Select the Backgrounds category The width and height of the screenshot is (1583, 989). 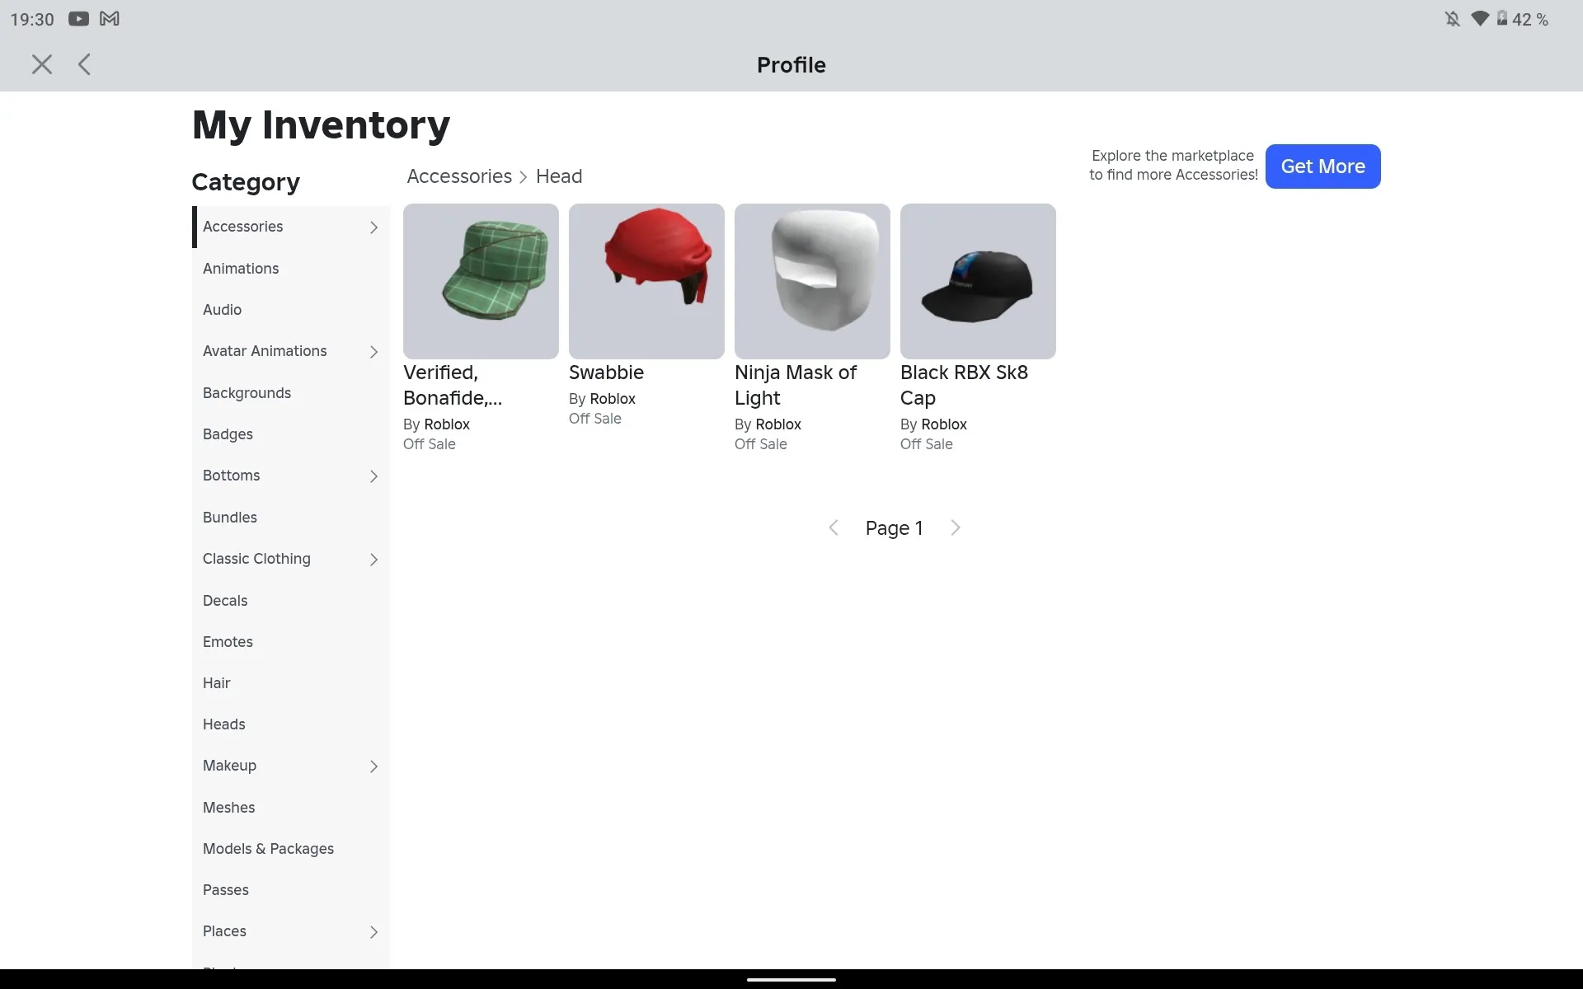[291, 393]
